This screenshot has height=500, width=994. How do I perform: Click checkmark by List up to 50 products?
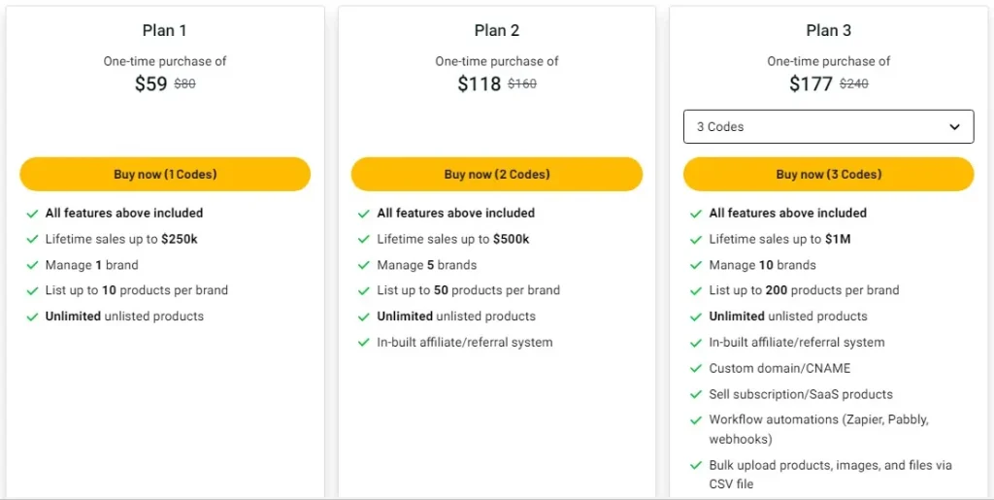point(364,291)
